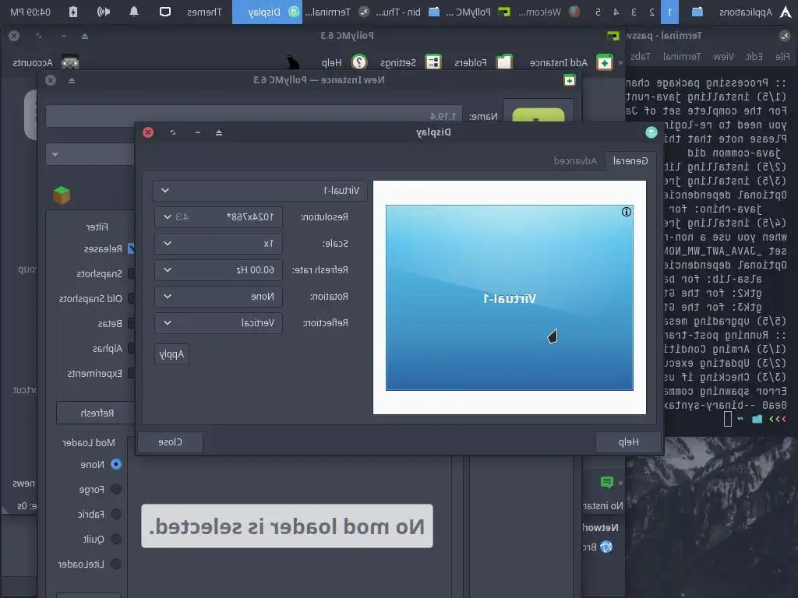Select the Virtual-1 monitor preview
Viewport: 798px width, 598px height.
coord(510,298)
